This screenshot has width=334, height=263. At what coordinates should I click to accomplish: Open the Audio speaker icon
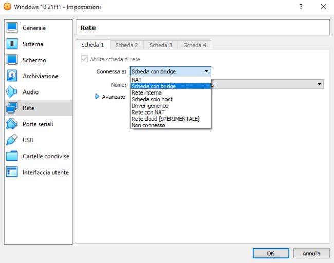tap(12, 92)
